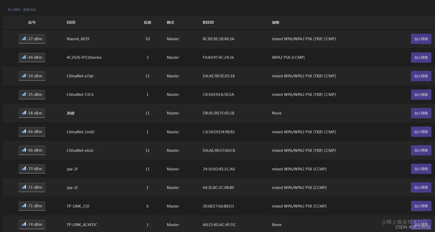
Task: Join the ChinaNet-2mtD network
Action: 421,132
